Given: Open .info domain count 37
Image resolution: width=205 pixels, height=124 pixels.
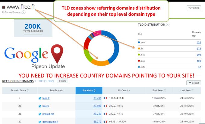Looking at the screenshot, I should tap(199, 67).
